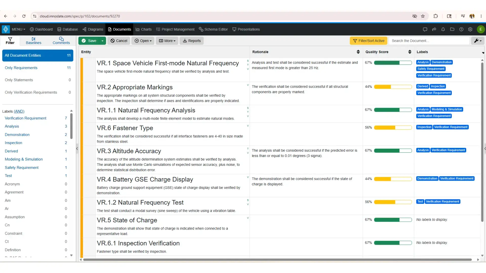The height and width of the screenshot is (273, 486).
Task: Open the help question mark icon
Action: click(461, 29)
